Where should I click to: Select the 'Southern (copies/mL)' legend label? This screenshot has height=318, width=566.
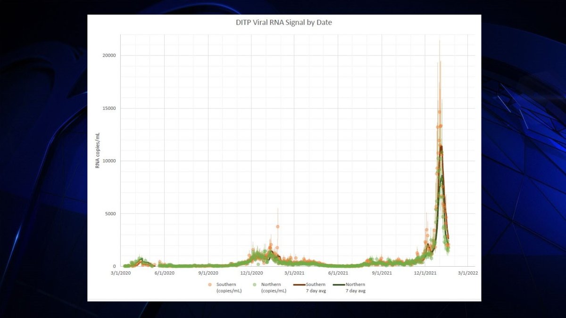[x=229, y=288]
